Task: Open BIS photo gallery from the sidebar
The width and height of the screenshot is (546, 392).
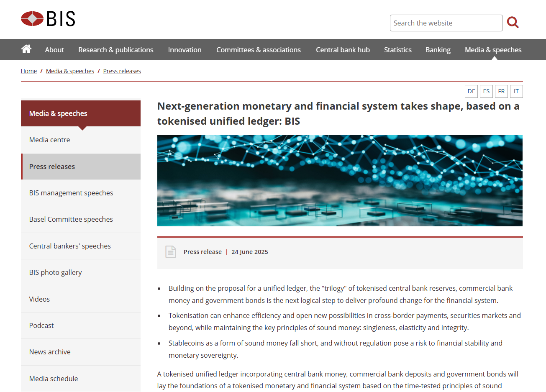Action: pos(55,272)
